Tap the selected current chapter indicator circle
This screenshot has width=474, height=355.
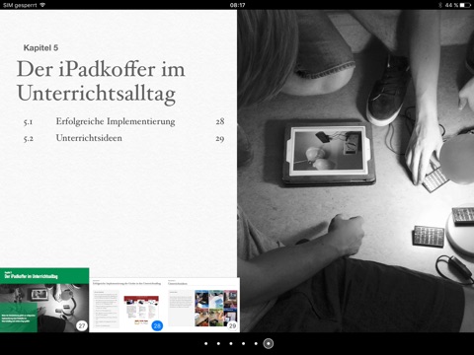point(269,343)
